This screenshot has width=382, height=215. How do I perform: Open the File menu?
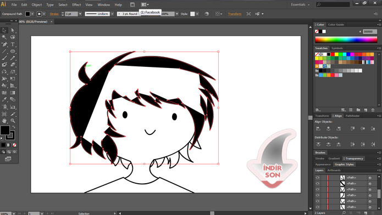click(14, 4)
